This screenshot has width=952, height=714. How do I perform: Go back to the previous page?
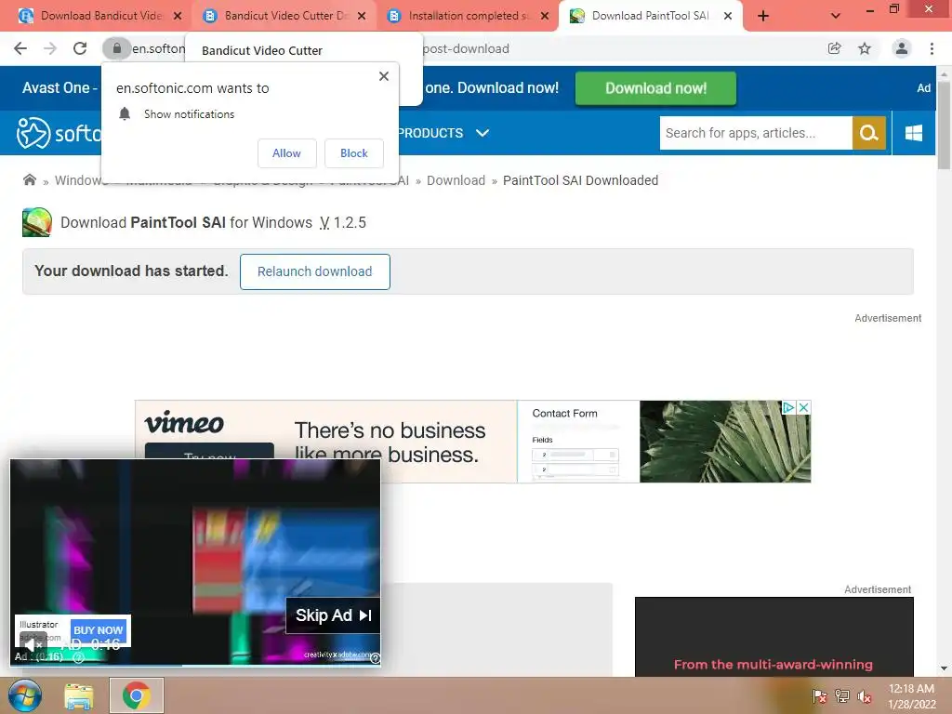click(x=20, y=48)
